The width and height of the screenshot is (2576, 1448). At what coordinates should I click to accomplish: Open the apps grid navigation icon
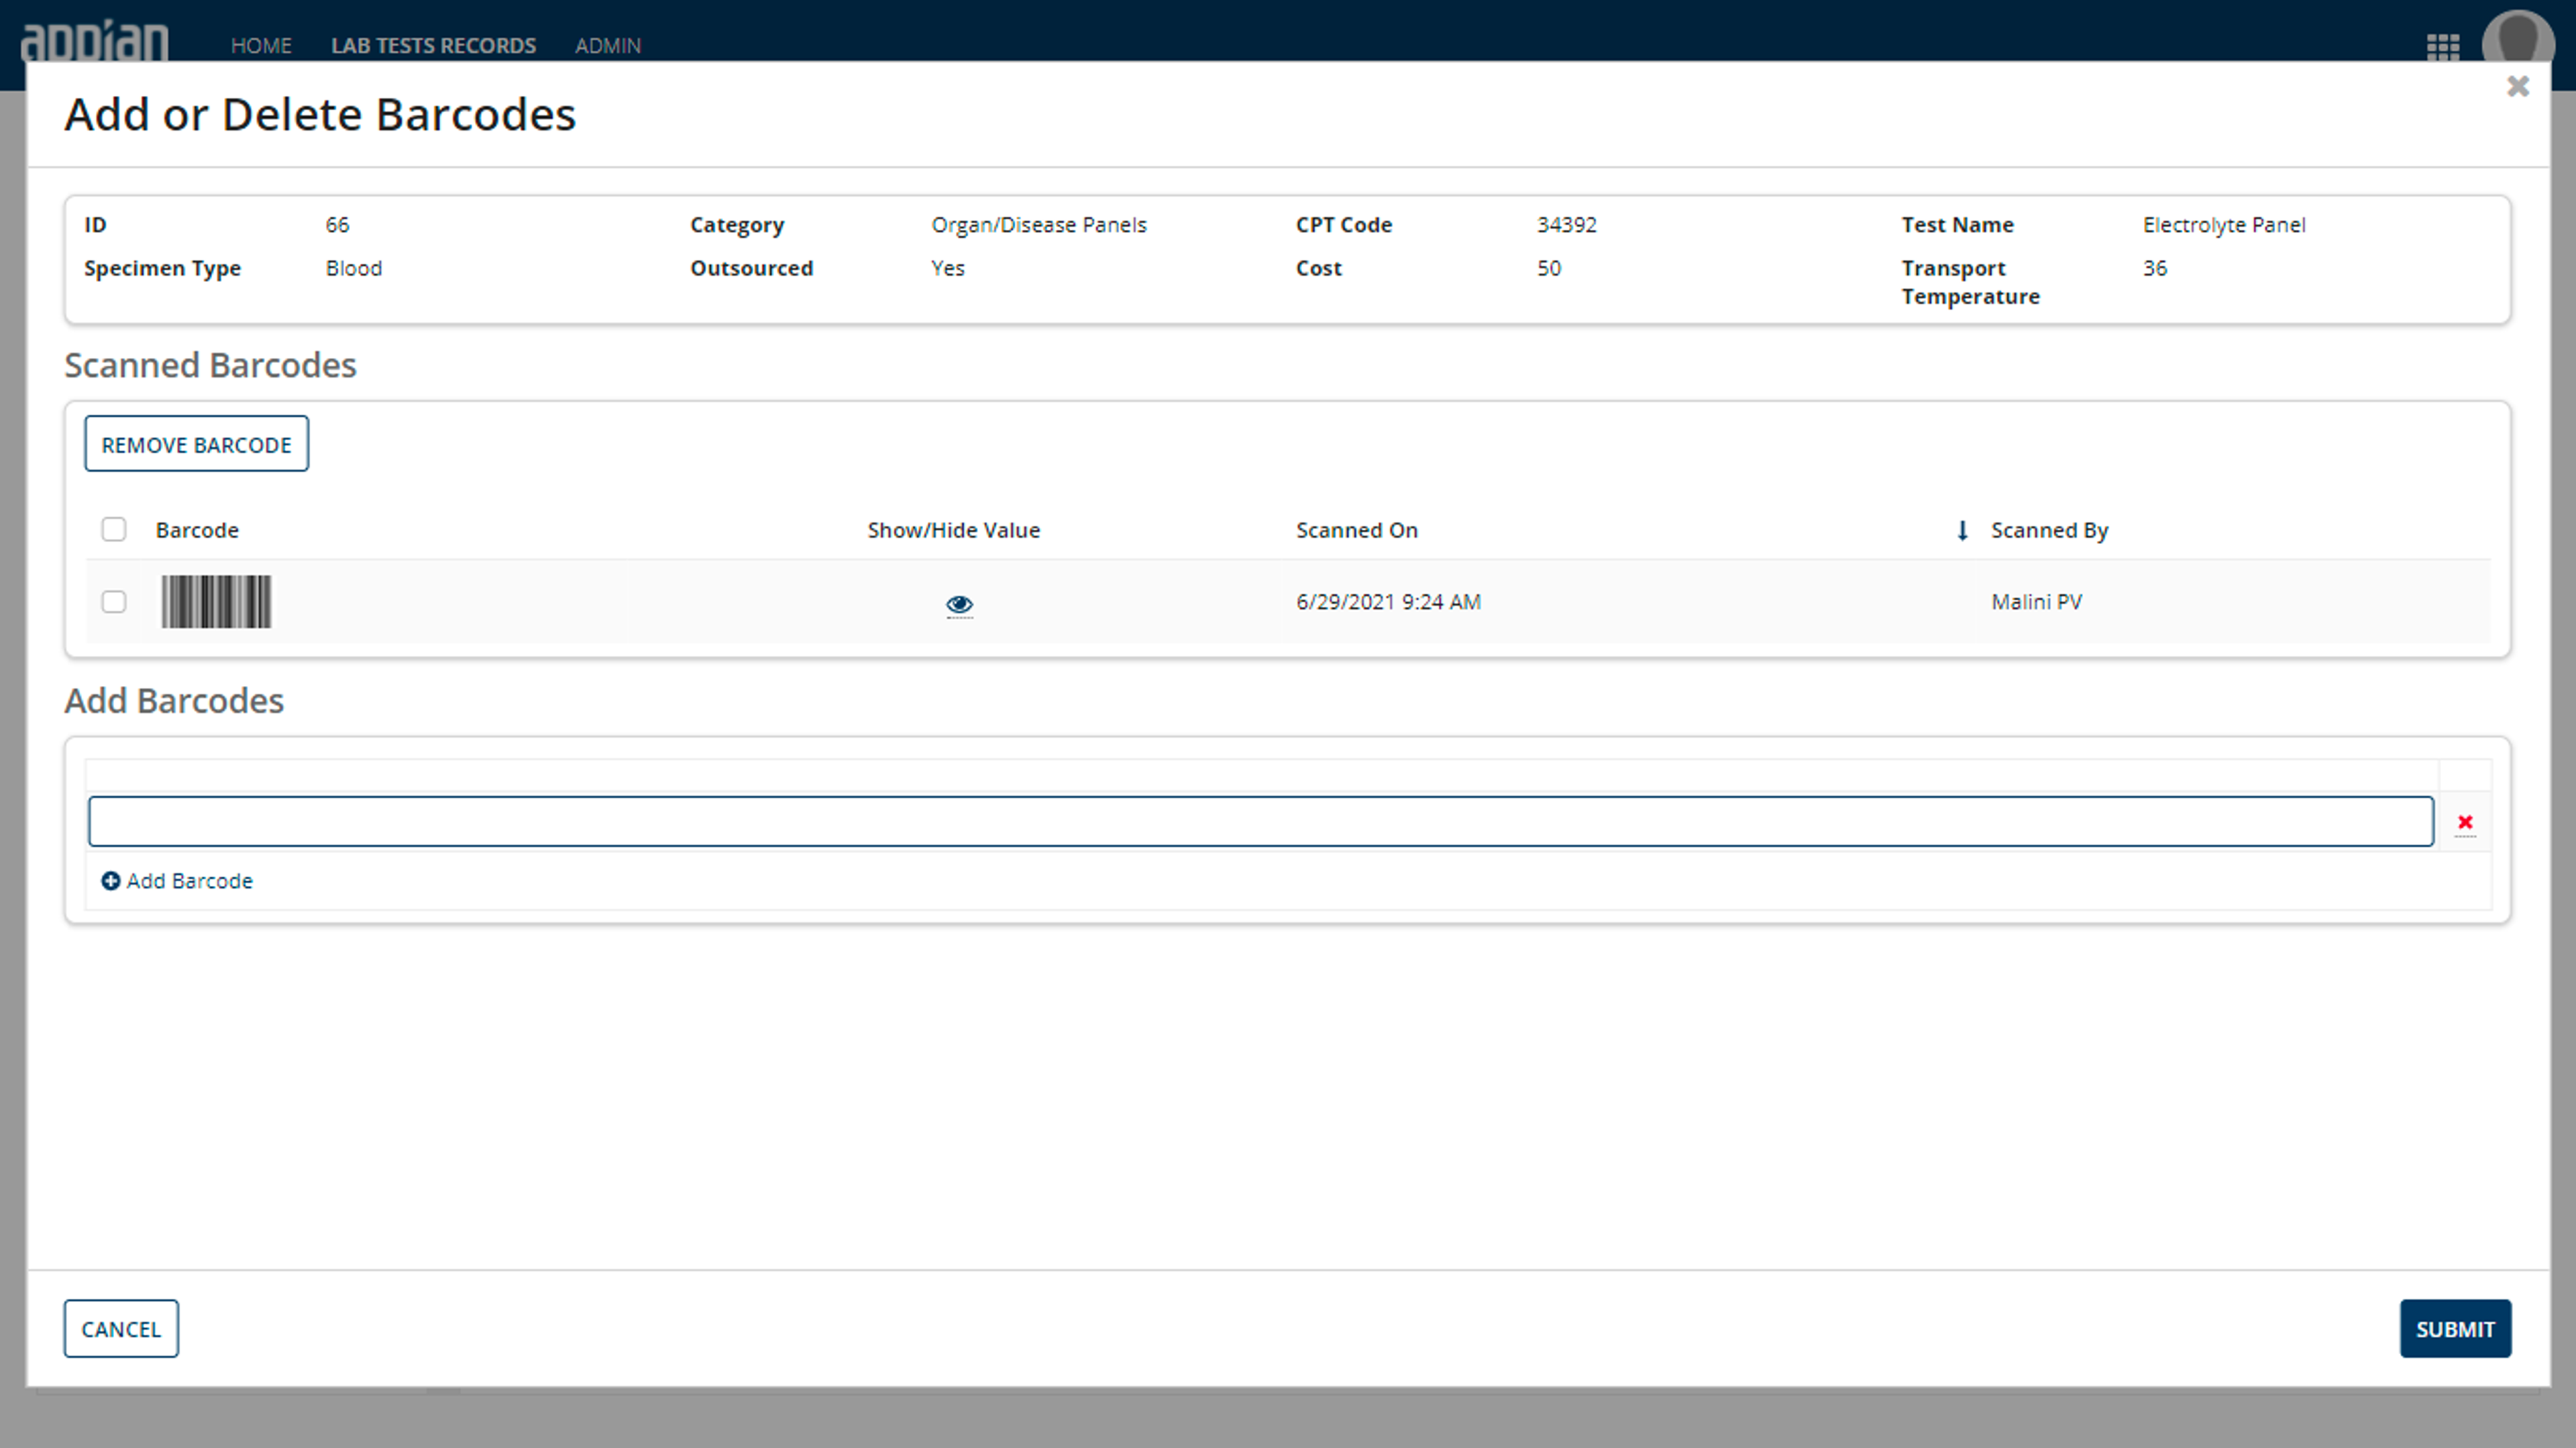click(2442, 46)
